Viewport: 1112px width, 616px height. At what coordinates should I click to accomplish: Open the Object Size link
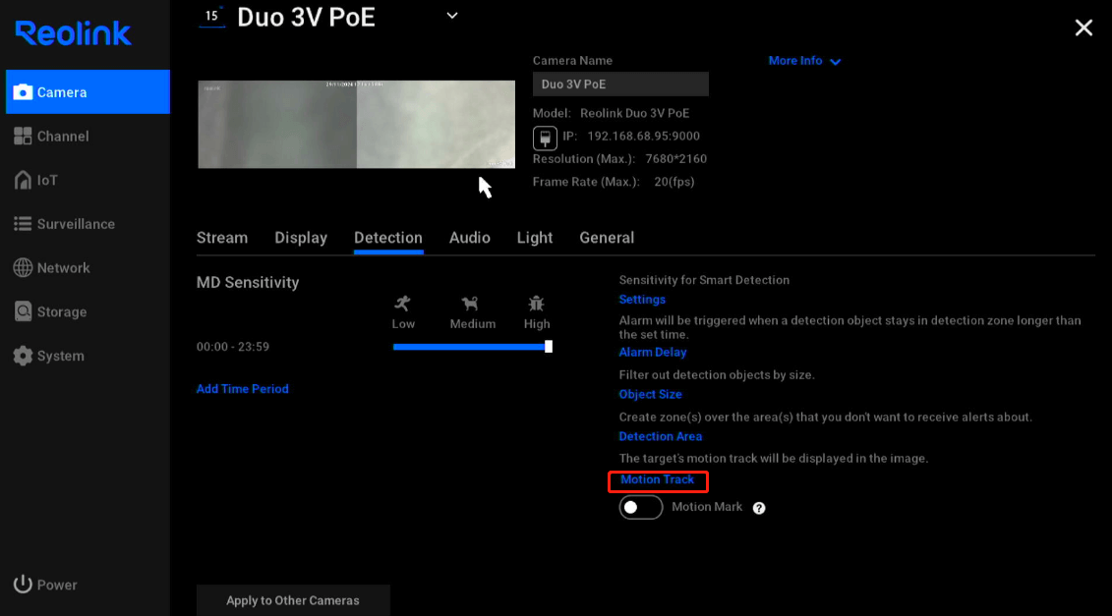650,394
